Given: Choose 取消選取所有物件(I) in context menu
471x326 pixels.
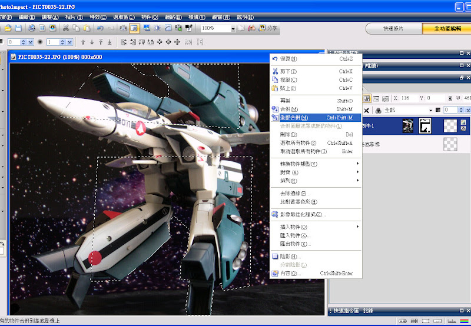Looking at the screenshot, I should tap(316, 151).
